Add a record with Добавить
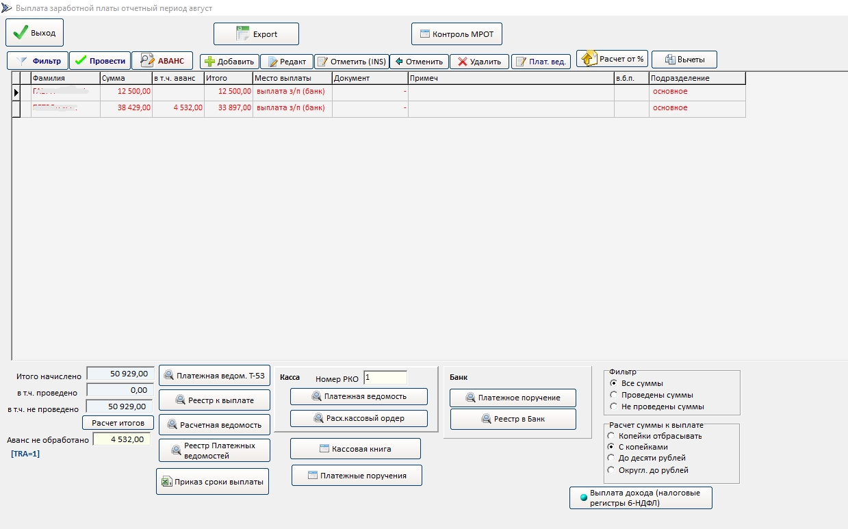The image size is (848, 529). pos(230,62)
